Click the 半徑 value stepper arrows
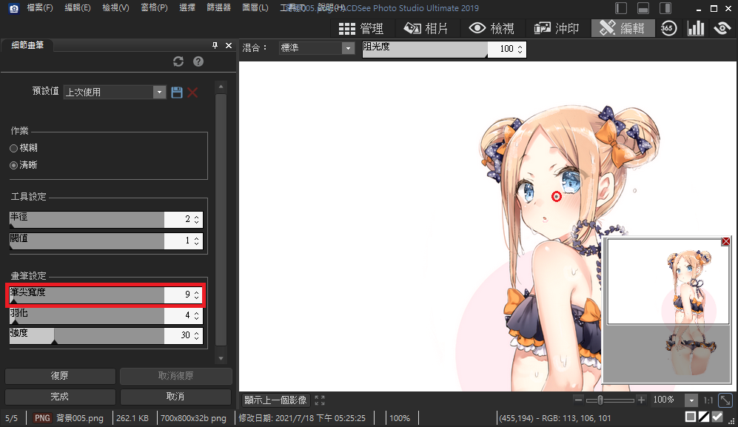 (x=197, y=219)
